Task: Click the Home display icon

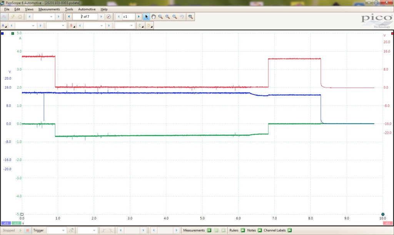Action: coord(20,17)
